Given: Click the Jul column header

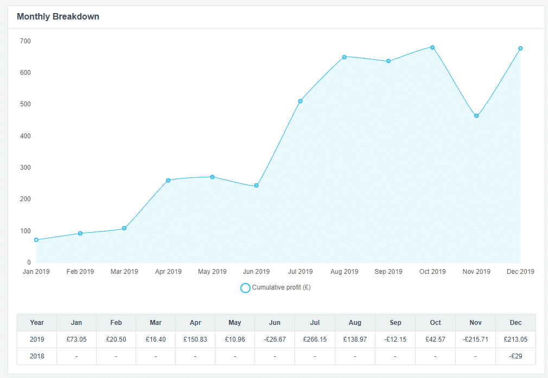Looking at the screenshot, I should tap(315, 323).
